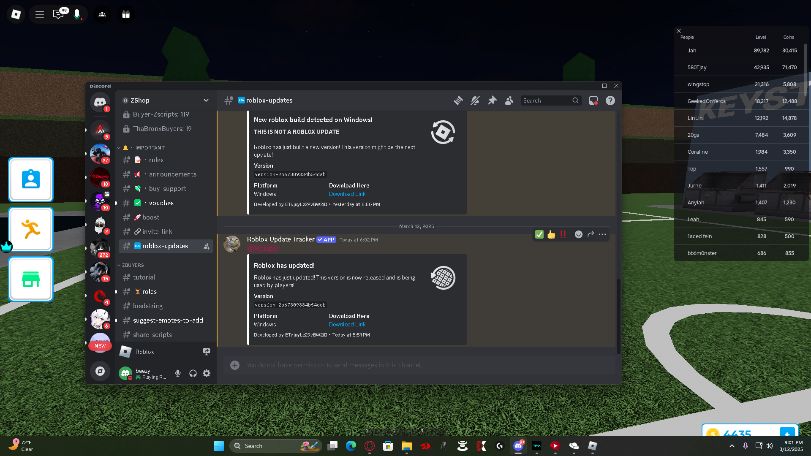
Task: Show pinned messages in roblox-updates
Action: pyautogui.click(x=492, y=100)
